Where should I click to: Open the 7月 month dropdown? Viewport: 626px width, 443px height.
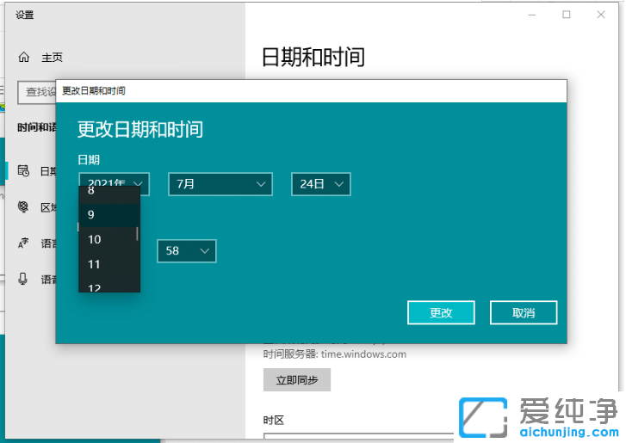point(220,184)
